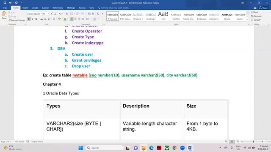Collapse the ribbon with the chevron

click(268, 24)
